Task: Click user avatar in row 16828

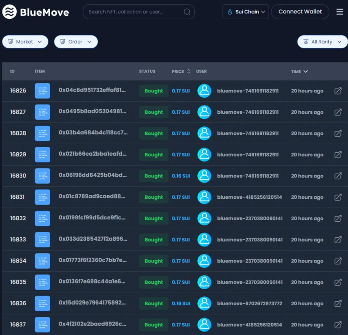Action: tap(204, 133)
